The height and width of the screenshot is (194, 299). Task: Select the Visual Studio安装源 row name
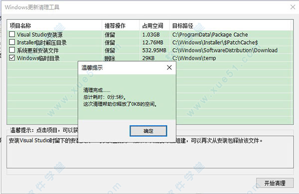click(40, 35)
